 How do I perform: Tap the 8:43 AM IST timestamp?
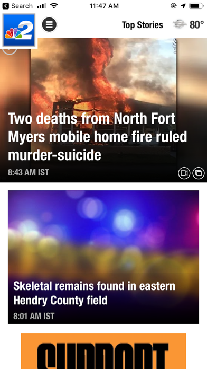tap(29, 172)
